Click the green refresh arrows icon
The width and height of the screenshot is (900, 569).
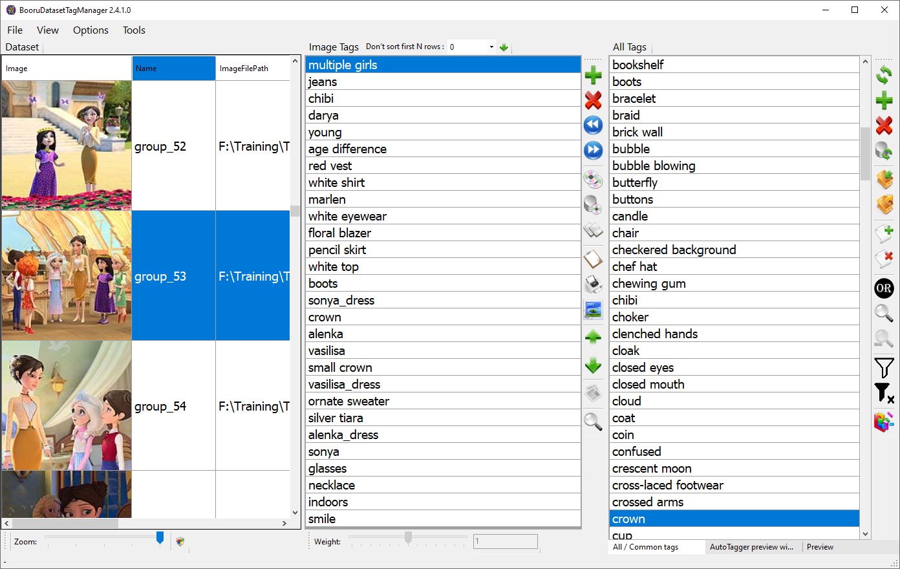tap(884, 75)
